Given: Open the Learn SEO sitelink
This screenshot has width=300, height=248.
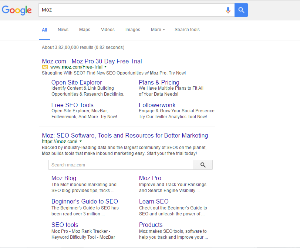Looking at the screenshot, I should tap(154, 202).
